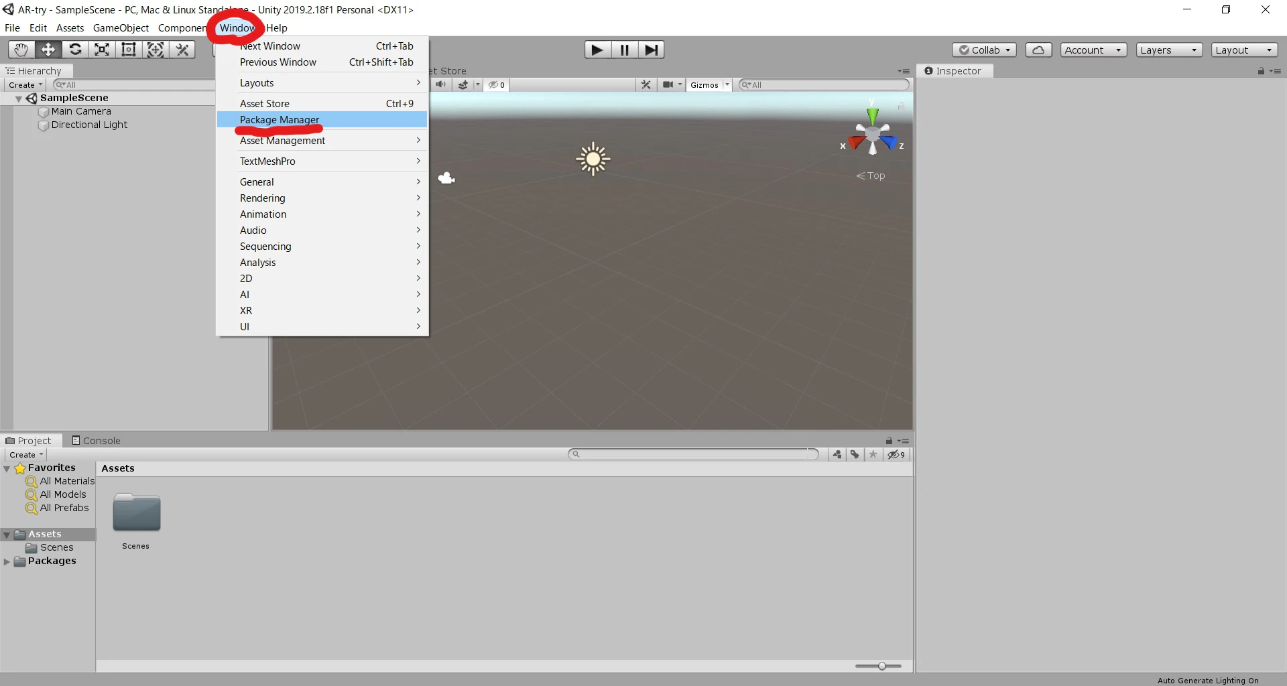Click the red X axis gizmo cone
This screenshot has height=686, width=1287.
(x=855, y=142)
